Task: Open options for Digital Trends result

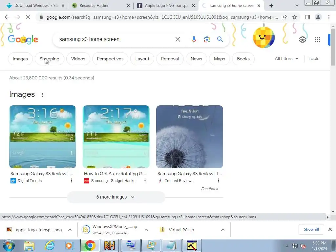Action: 71,181
